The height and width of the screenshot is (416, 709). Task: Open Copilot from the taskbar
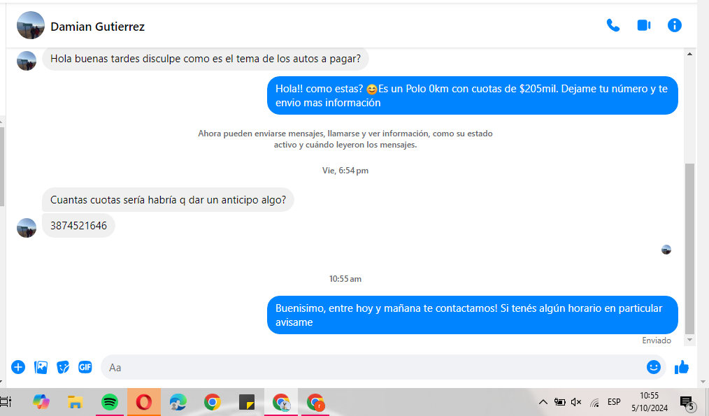coord(41,402)
